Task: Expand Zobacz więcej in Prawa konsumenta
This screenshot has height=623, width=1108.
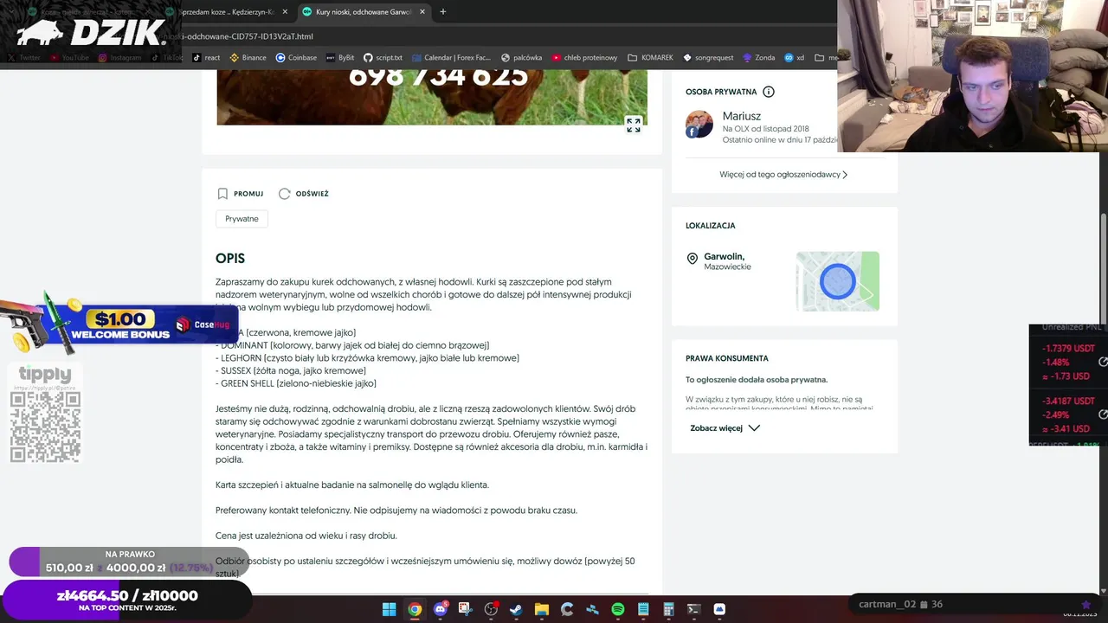Action: coord(725,428)
